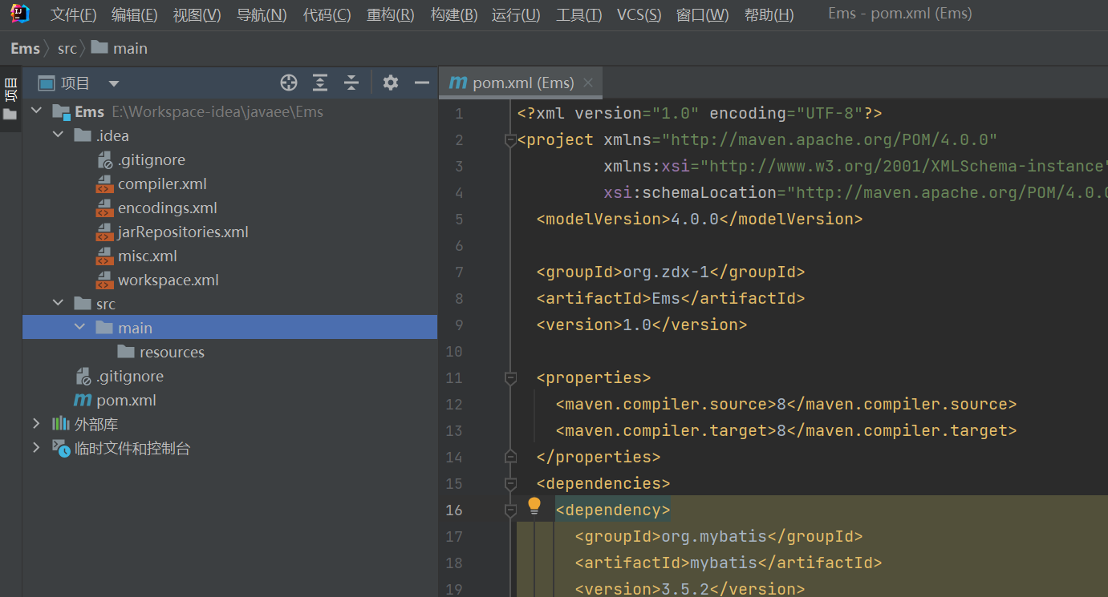Click the lightbulb intention icon on line 16
This screenshot has width=1108, height=597.
[534, 506]
